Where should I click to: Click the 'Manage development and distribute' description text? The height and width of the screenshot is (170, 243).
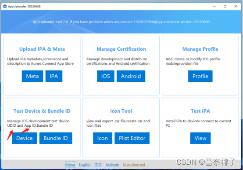pyautogui.click(x=118, y=61)
